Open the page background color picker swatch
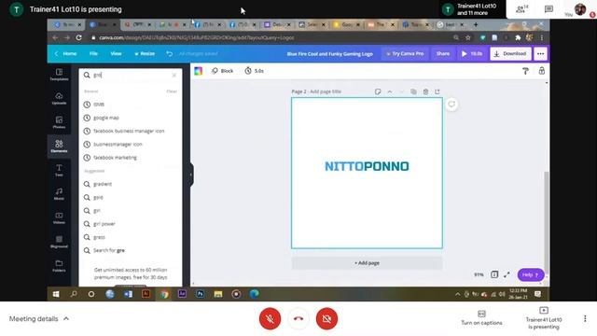 (199, 71)
